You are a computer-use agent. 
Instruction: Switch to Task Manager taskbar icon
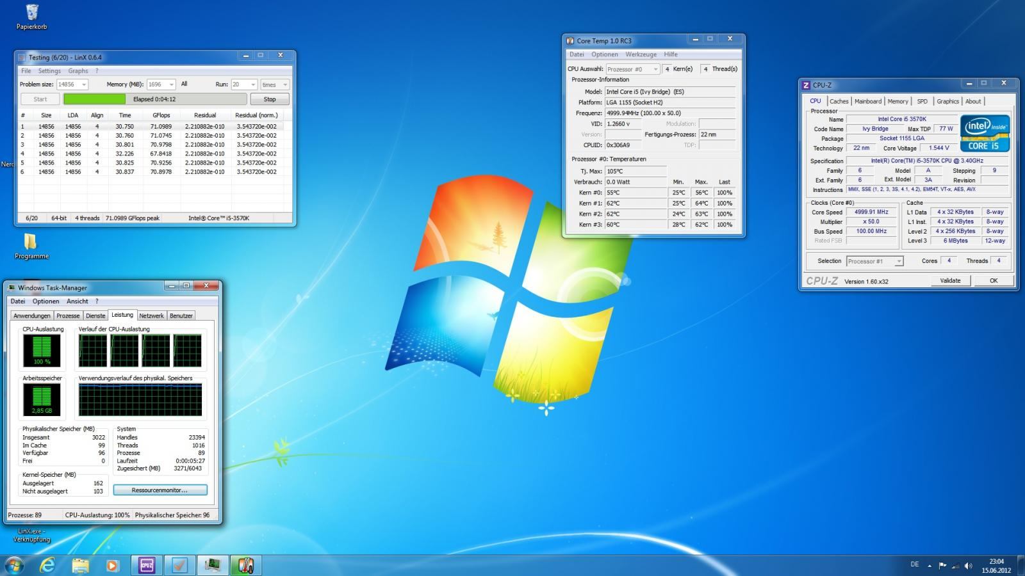212,565
